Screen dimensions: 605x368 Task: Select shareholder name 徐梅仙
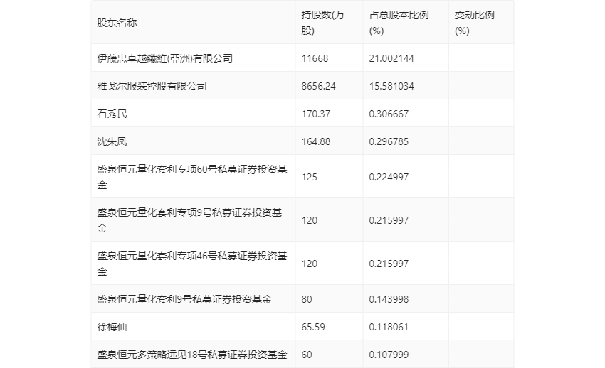click(x=112, y=327)
